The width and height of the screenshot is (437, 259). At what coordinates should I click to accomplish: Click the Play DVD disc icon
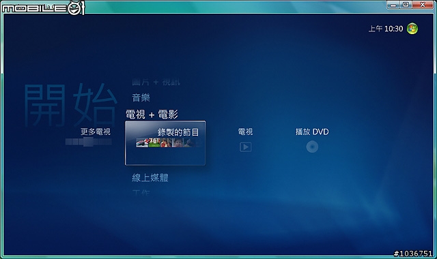pyautogui.click(x=312, y=147)
